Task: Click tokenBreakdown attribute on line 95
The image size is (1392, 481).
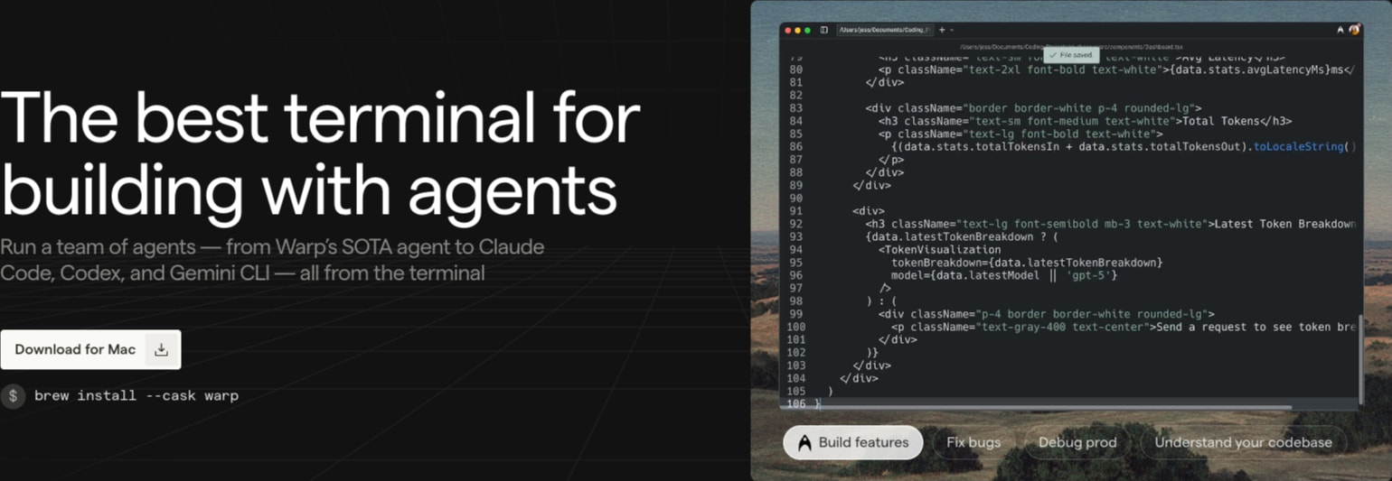Action: (x=936, y=263)
